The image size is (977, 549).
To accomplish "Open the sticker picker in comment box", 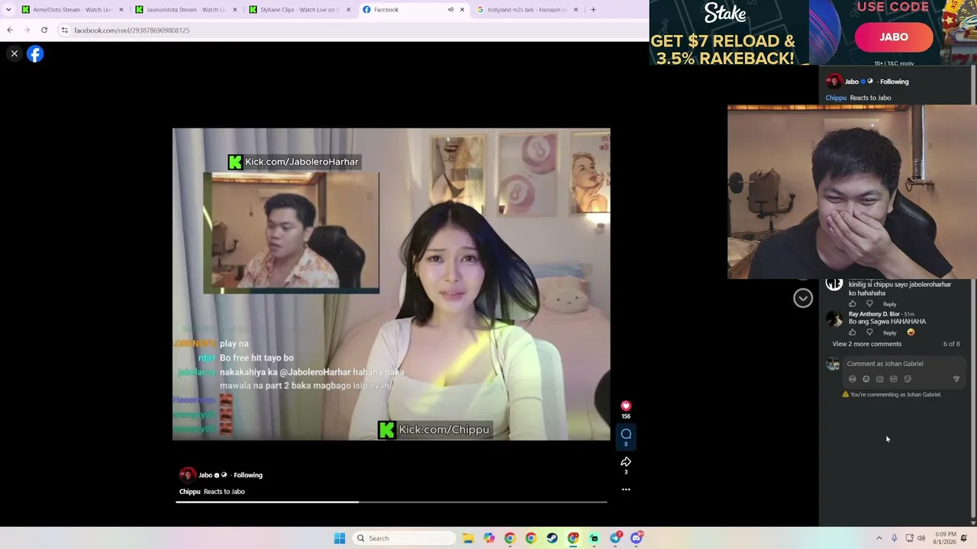I will (x=908, y=379).
